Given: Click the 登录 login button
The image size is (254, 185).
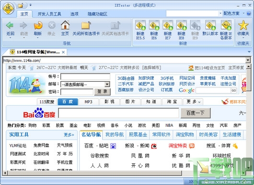Looking at the screenshot, I should tap(103, 92).
